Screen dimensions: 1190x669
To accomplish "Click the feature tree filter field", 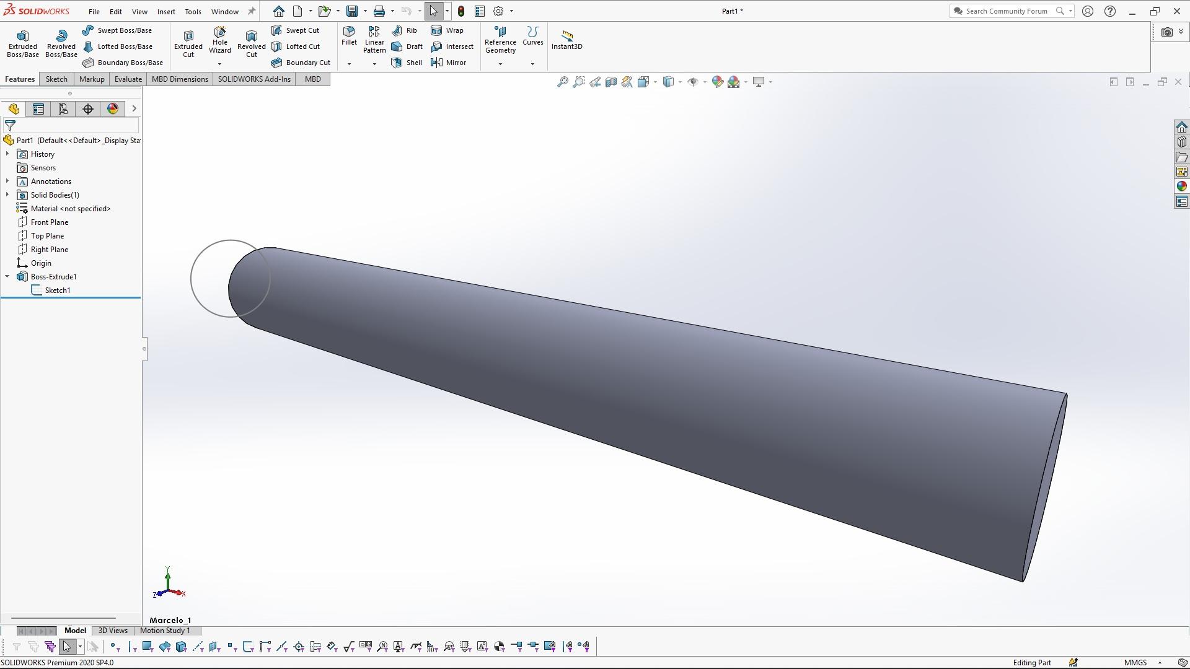I will pyautogui.click(x=71, y=126).
